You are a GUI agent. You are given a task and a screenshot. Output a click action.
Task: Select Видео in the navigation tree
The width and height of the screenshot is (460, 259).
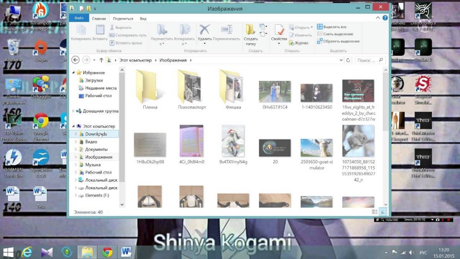(91, 142)
